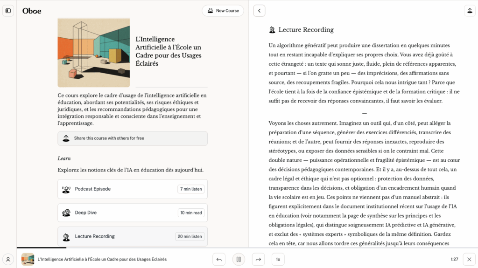
Task: Toggle the sidebar panel icon
Action: point(8,11)
